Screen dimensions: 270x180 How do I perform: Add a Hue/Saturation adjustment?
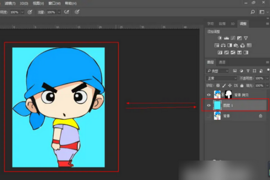click(216, 45)
